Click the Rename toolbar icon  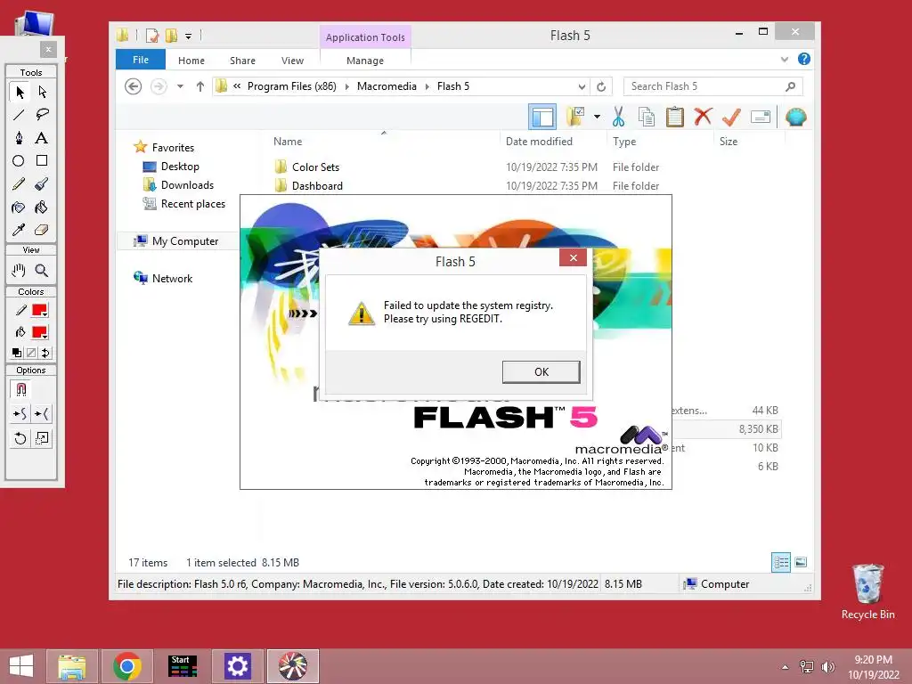pyautogui.click(x=761, y=117)
